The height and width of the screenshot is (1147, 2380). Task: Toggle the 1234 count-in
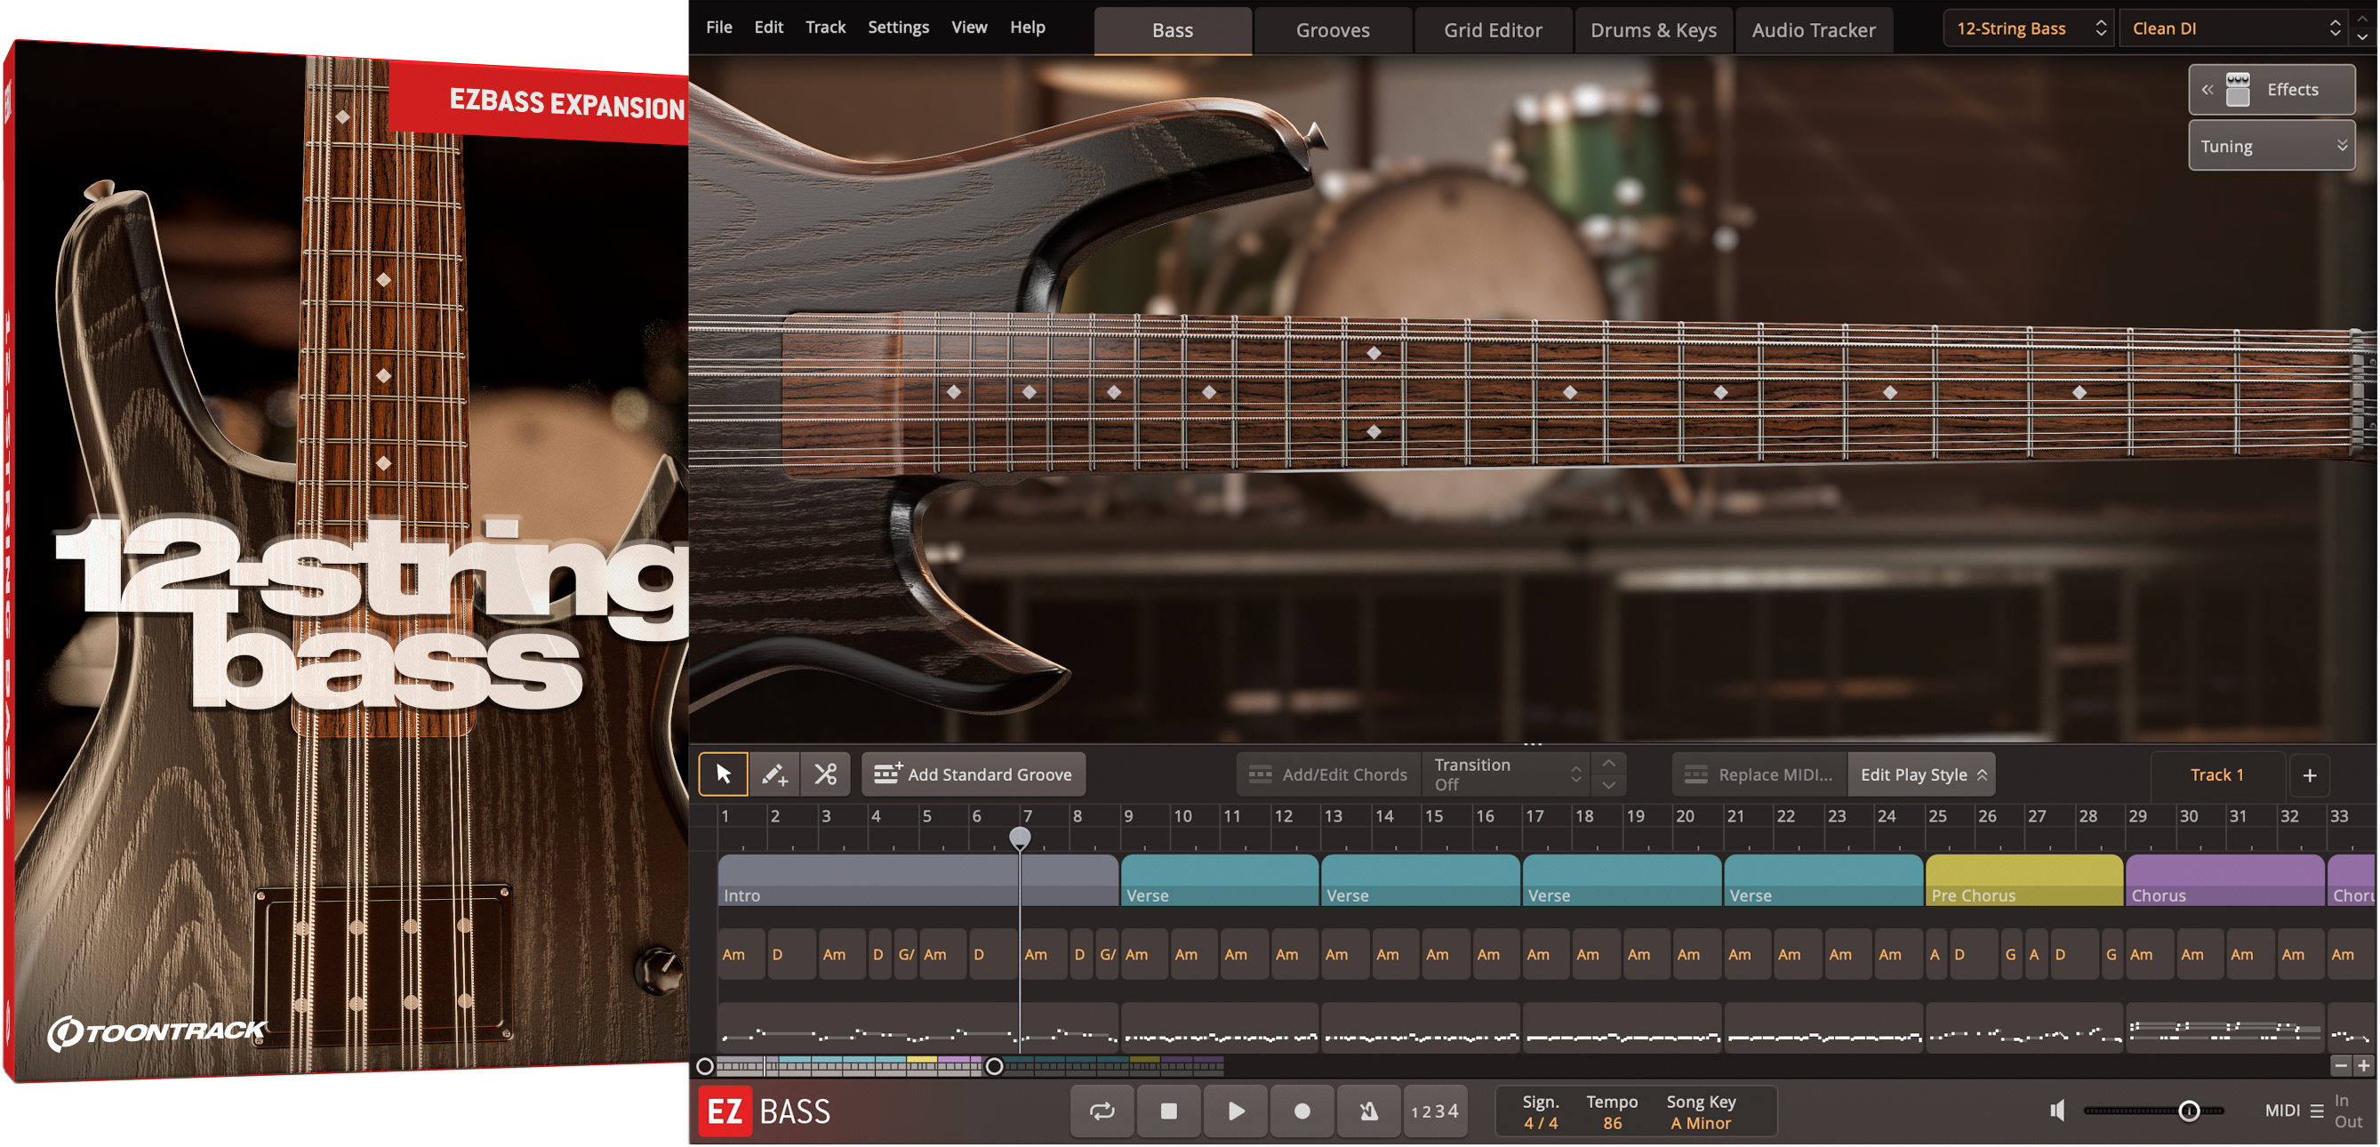click(1435, 1111)
